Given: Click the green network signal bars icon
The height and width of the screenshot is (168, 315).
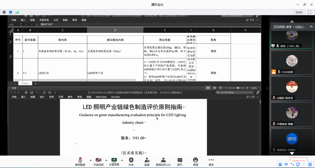Looking at the screenshot, I should [x=17, y=12].
